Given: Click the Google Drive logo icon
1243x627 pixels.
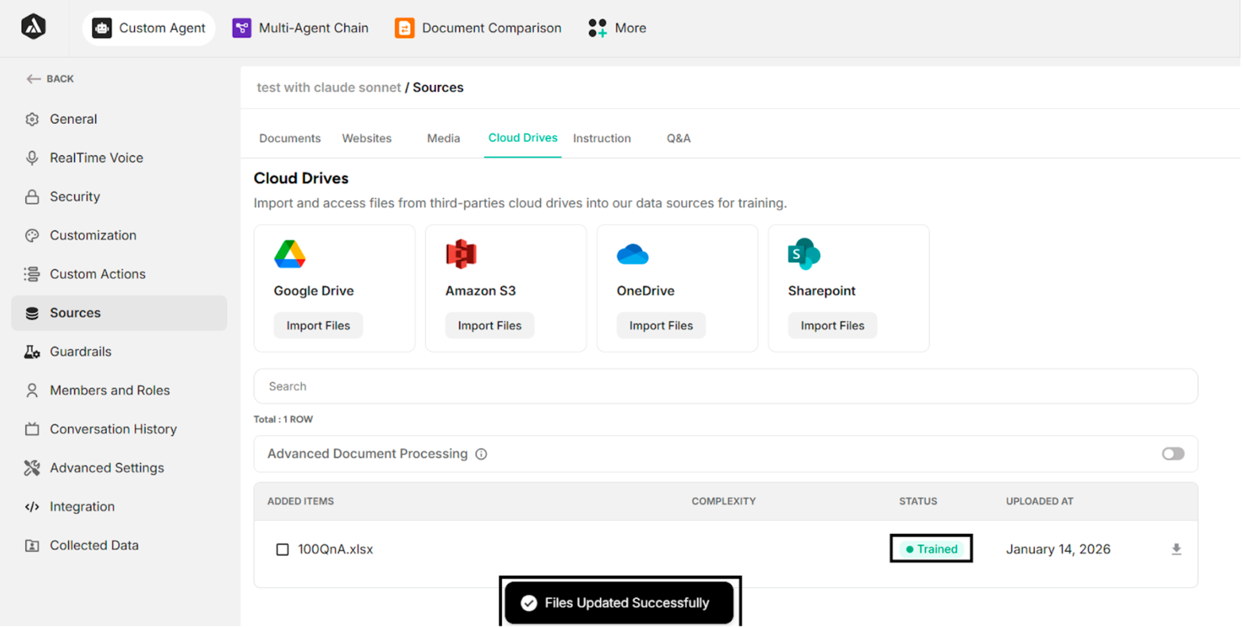Looking at the screenshot, I should point(289,254).
